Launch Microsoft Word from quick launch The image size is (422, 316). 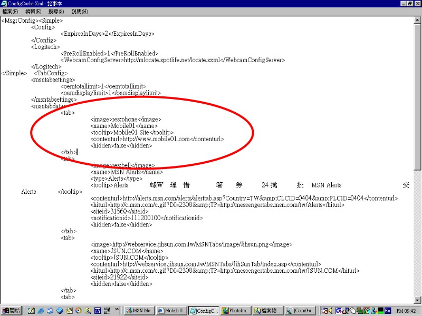coord(98,311)
